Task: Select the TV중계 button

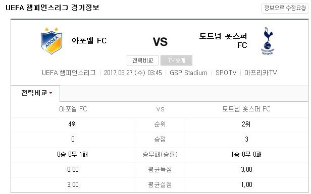Action: 176,60
